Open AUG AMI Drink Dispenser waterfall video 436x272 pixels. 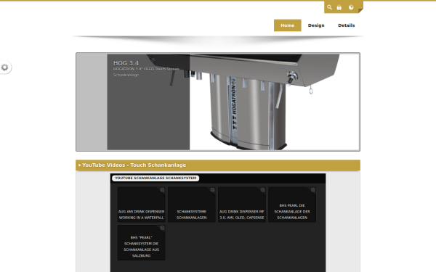tap(141, 205)
